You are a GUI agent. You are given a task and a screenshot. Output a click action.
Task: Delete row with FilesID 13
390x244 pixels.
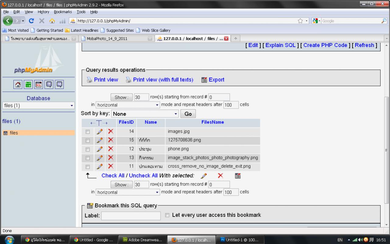click(111, 158)
